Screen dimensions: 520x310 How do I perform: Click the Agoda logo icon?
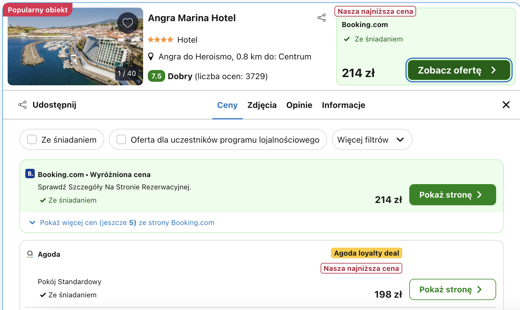(x=30, y=254)
